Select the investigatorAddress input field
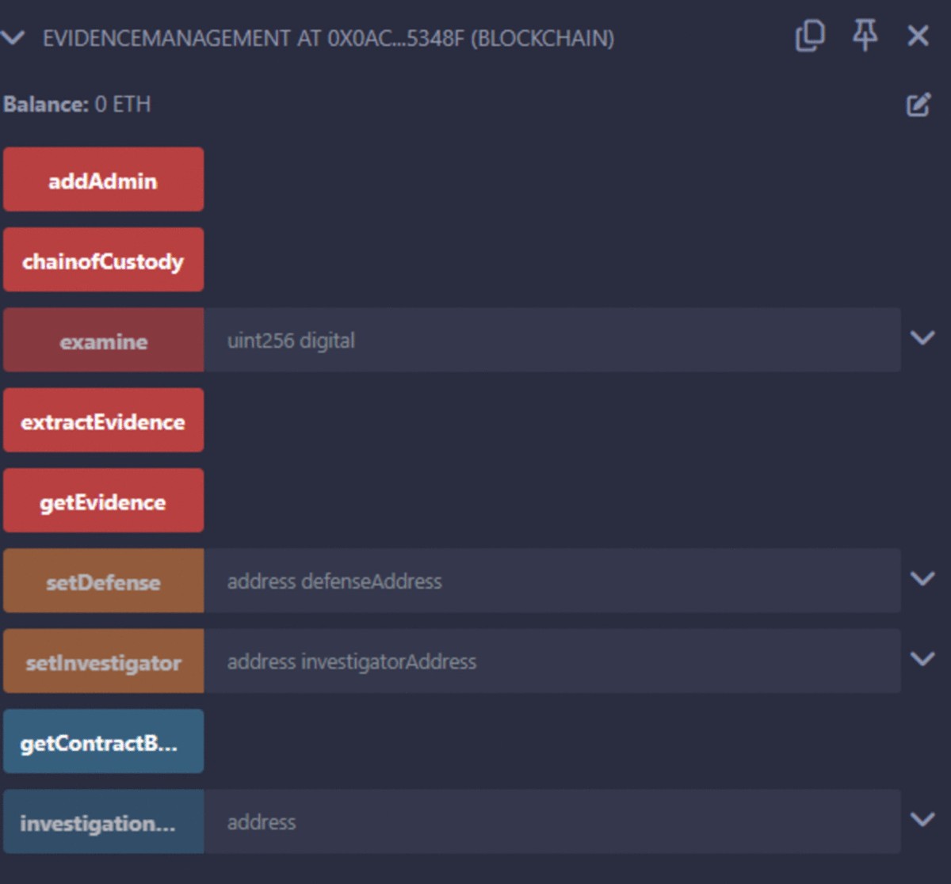This screenshot has height=884, width=951. pyautogui.click(x=552, y=661)
